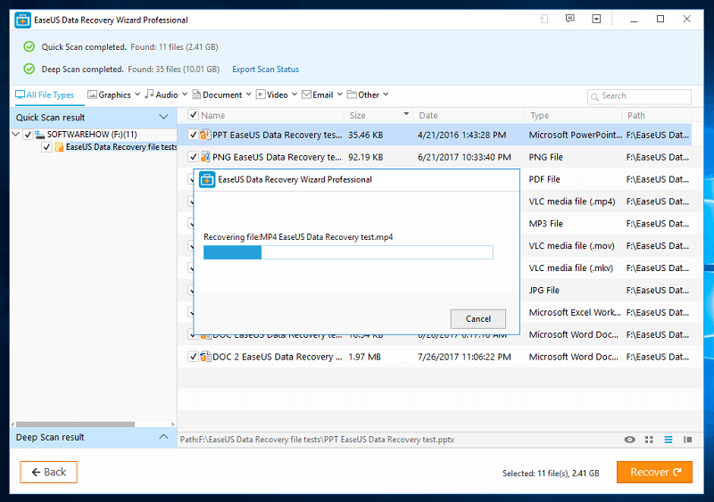This screenshot has width=714, height=502.
Task: Click the date 6/21/2017 10:33:40 PM
Action: pyautogui.click(x=464, y=157)
